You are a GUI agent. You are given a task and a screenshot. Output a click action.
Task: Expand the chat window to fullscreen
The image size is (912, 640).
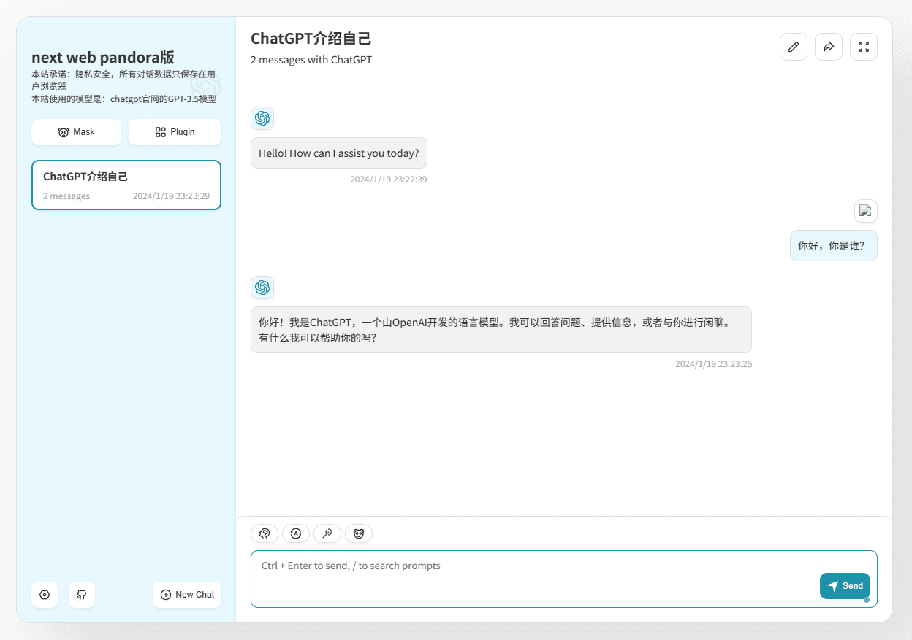[x=864, y=46]
